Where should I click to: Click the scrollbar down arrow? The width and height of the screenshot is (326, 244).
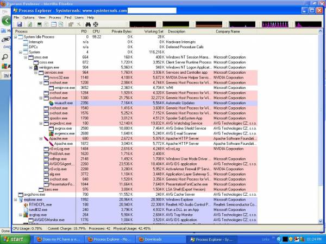click(321, 222)
